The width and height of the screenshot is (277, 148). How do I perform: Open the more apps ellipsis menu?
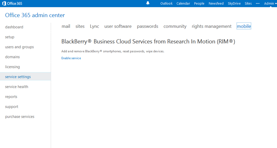point(258,4)
